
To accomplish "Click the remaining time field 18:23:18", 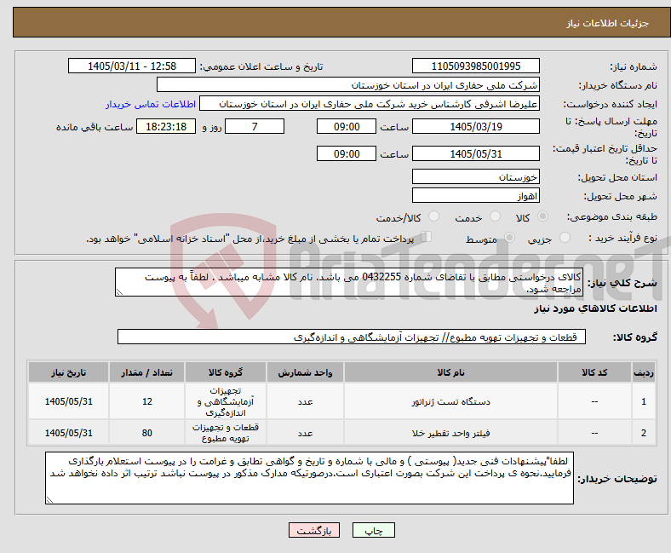I will click(x=166, y=127).
